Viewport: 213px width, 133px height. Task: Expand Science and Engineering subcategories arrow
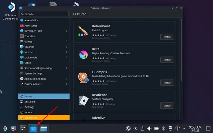67,68
